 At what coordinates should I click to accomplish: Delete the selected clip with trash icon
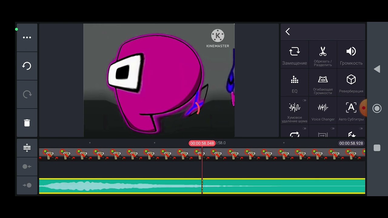click(27, 123)
